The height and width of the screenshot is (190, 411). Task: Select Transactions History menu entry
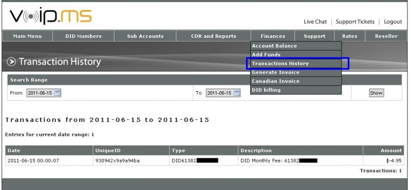296,64
